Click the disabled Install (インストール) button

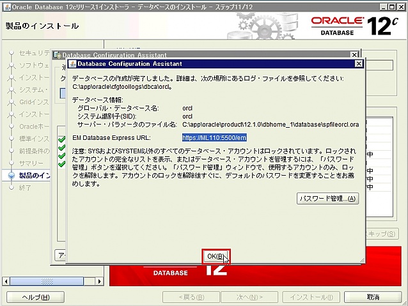[311, 297]
